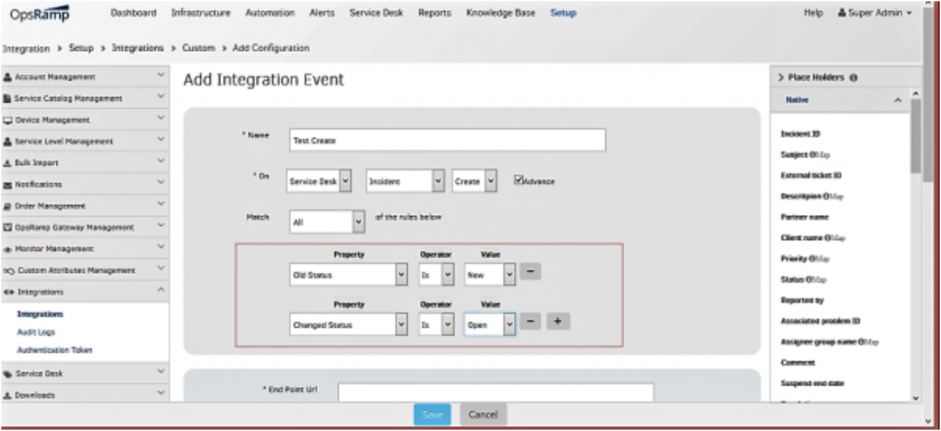Open the Automation menu
This screenshot has width=941, height=431.
tap(270, 13)
